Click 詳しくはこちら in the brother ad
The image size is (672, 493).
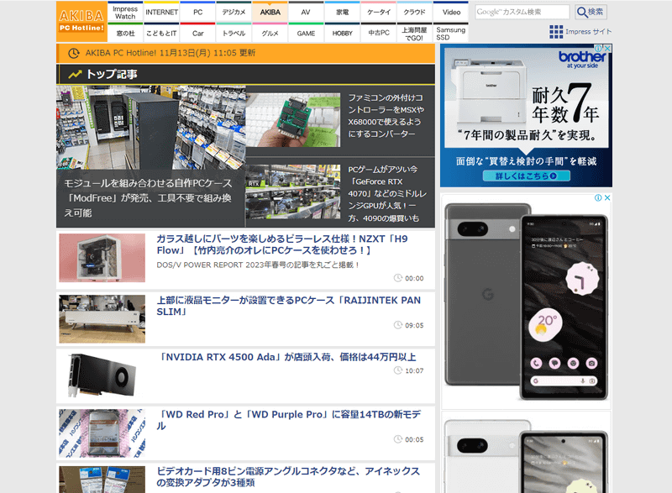528,176
